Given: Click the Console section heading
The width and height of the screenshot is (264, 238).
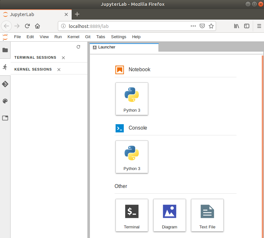Looking at the screenshot, I should (138, 128).
